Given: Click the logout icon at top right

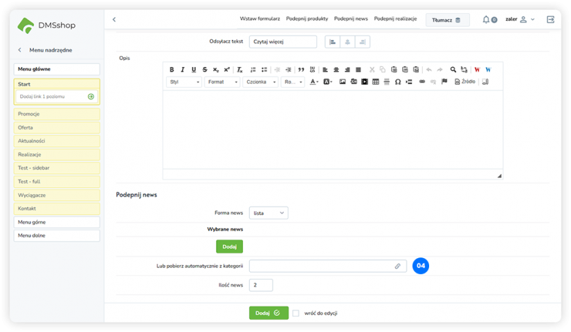Looking at the screenshot, I should 550,19.
